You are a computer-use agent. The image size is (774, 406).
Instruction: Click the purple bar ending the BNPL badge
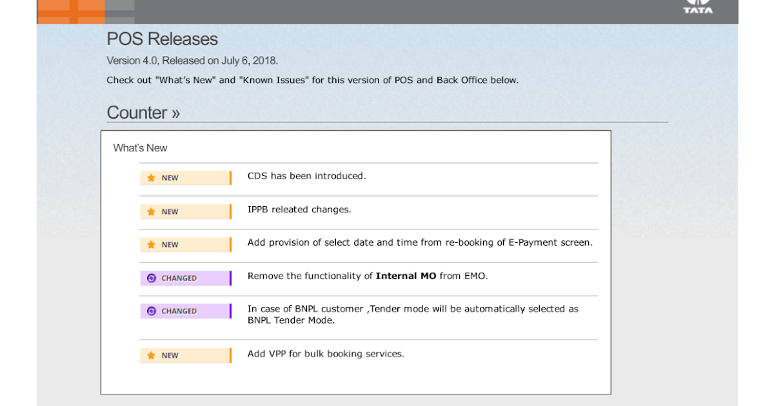click(x=230, y=311)
